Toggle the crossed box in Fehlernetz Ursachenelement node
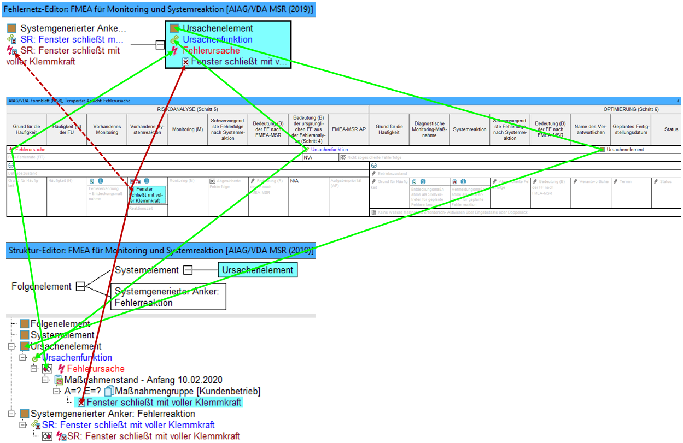Image resolution: width=683 pixels, height=443 pixels. 185,62
